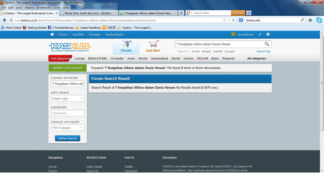Close the Berita Unik, Aneh dan Lucu tab
Screen dimensions: 324x182
116,13
